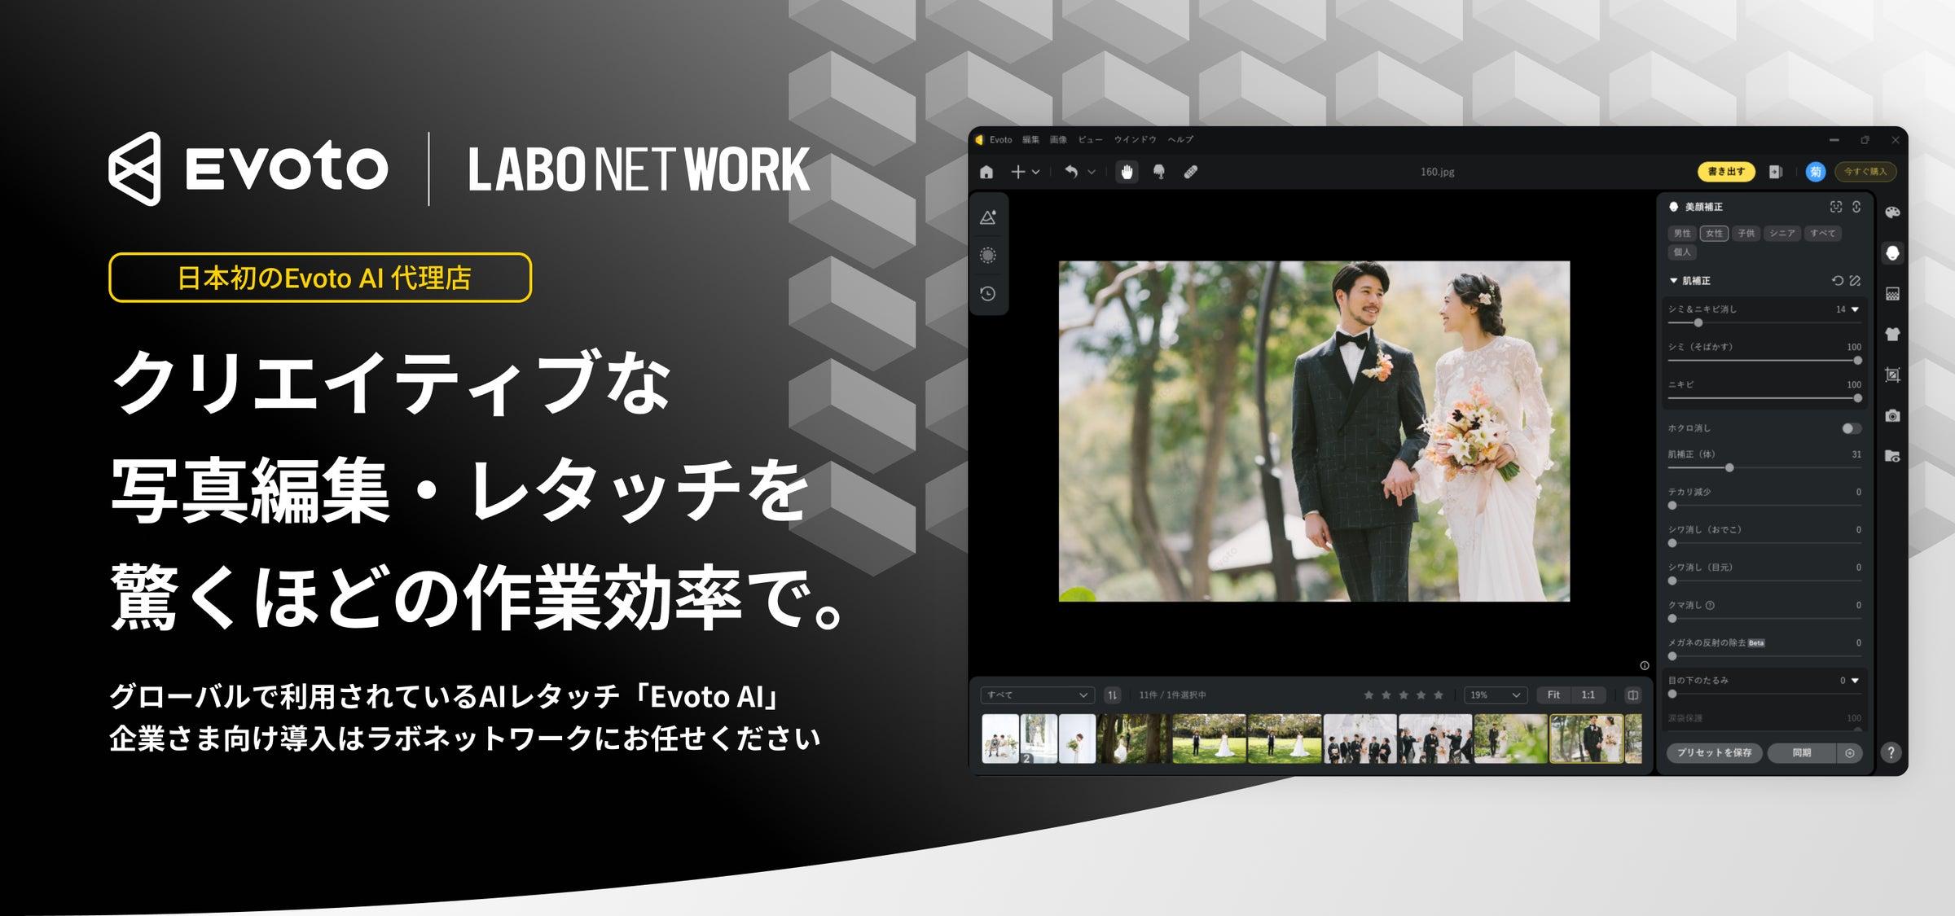Screen dimensions: 1955x916
Task: Click the 1:1 zoom button
Action: coord(1588,695)
